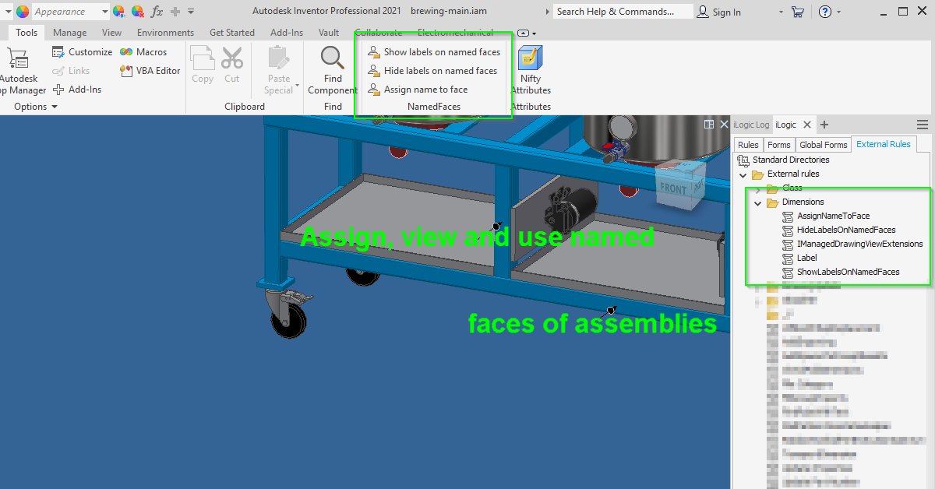Click Show labels on named faces
The height and width of the screenshot is (489, 935).
434,52
